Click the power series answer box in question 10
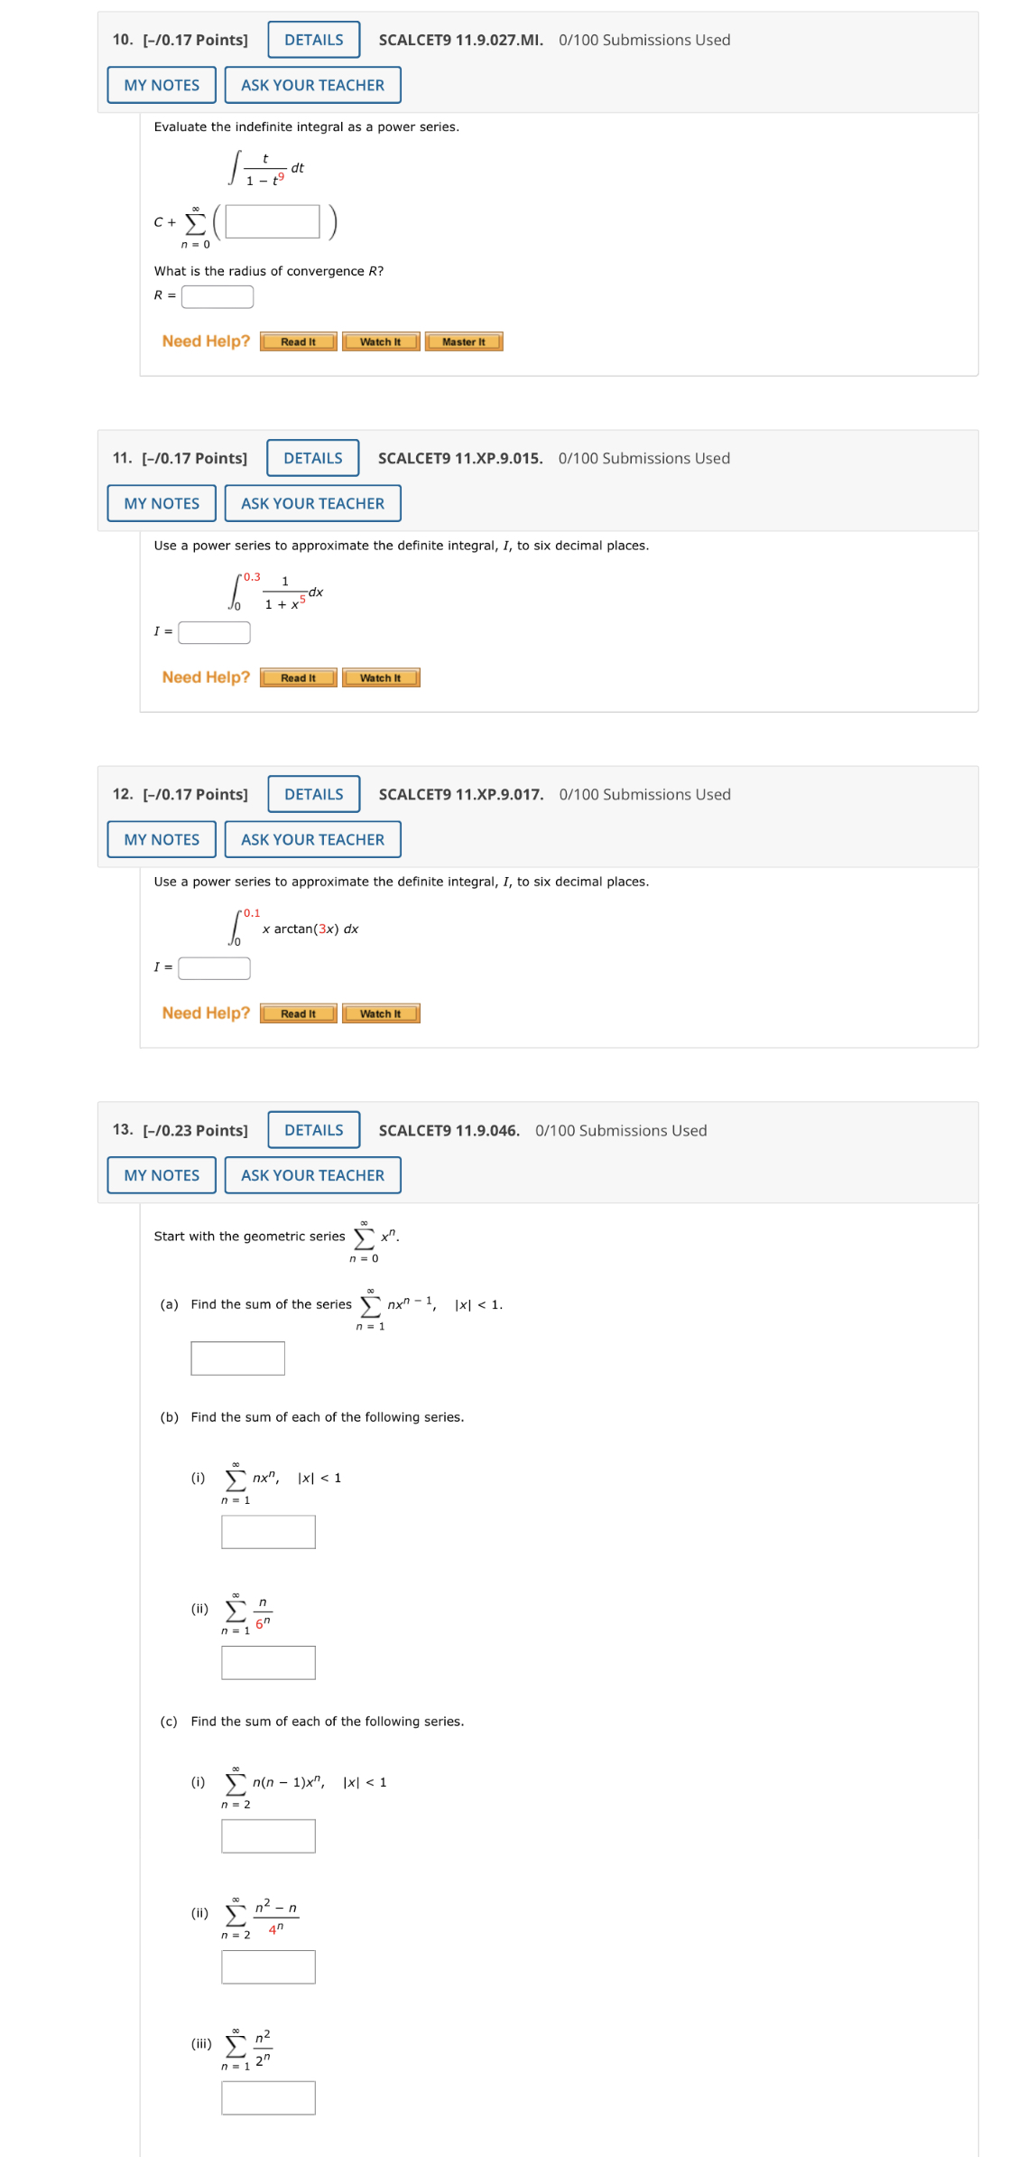 coord(273,221)
